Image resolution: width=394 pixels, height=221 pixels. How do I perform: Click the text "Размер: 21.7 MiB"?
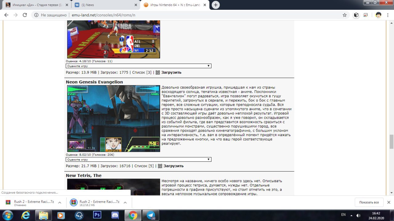tap(81, 166)
